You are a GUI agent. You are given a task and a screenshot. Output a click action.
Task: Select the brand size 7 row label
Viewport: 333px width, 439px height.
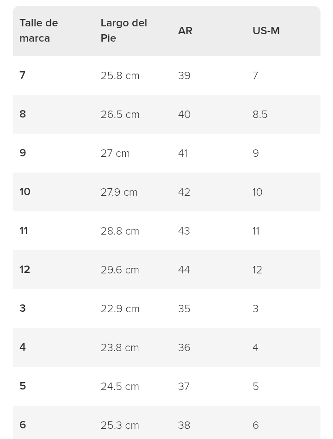click(x=22, y=75)
